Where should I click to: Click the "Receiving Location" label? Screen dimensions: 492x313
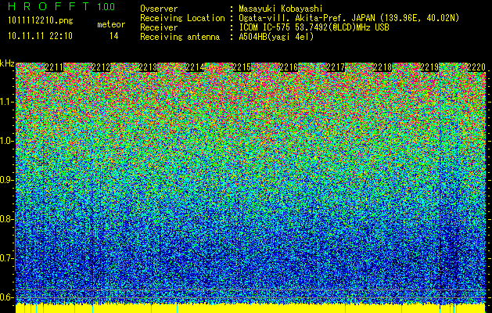click(182, 18)
